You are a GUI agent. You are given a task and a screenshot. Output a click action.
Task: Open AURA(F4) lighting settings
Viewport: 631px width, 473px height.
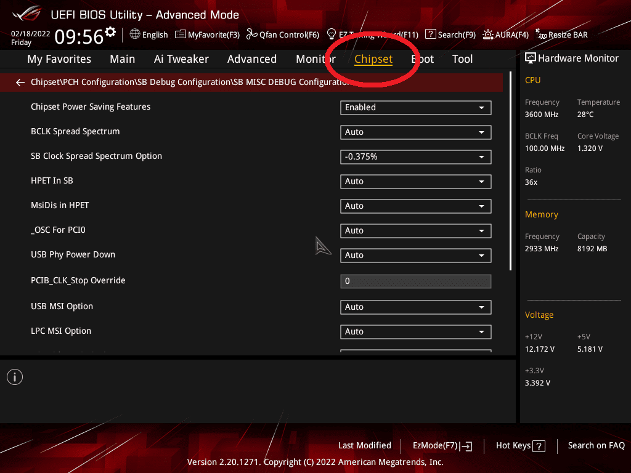tap(505, 34)
